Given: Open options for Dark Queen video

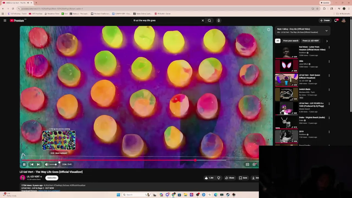Looking at the screenshot, I should [x=329, y=75].
